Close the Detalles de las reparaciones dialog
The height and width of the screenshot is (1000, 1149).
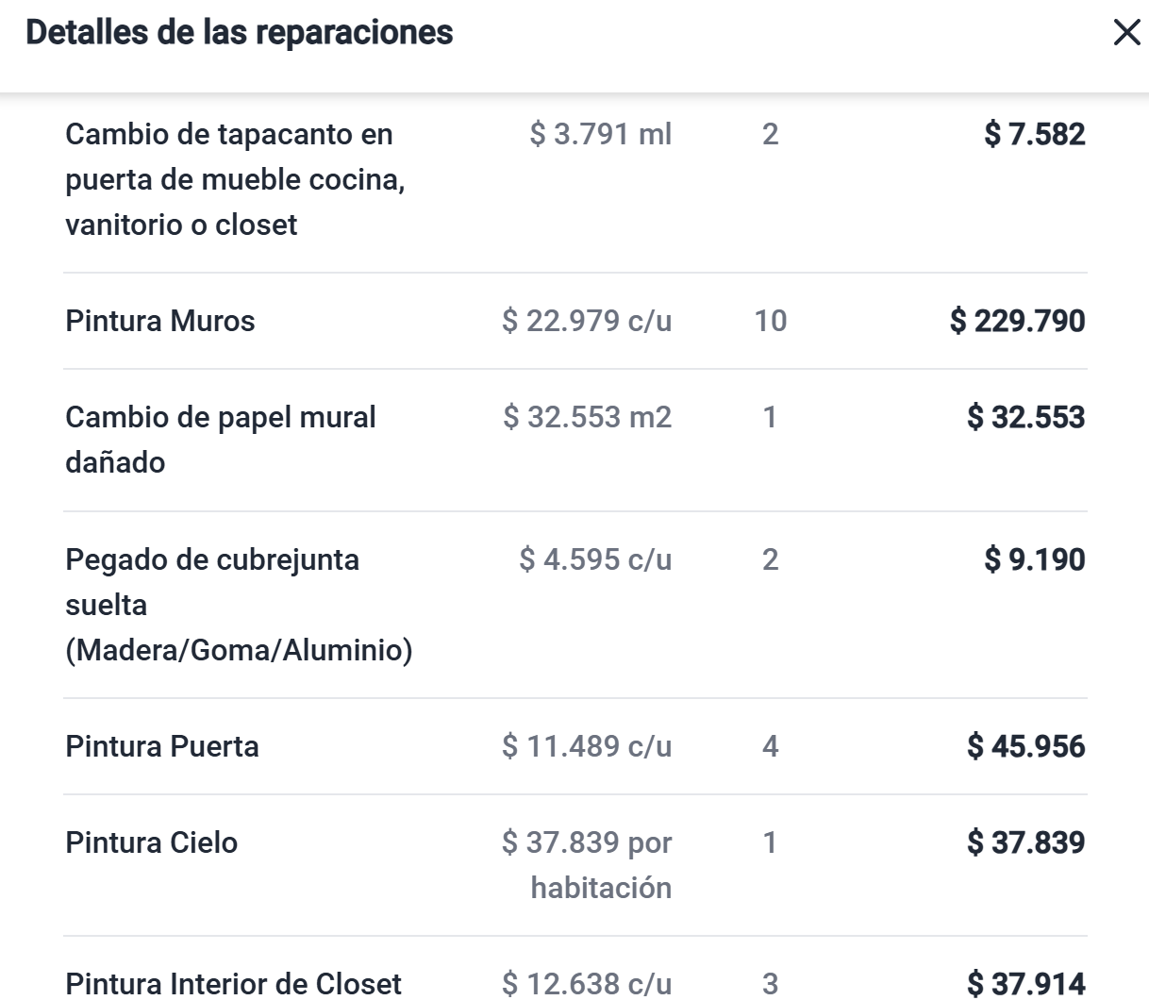pos(1126,33)
